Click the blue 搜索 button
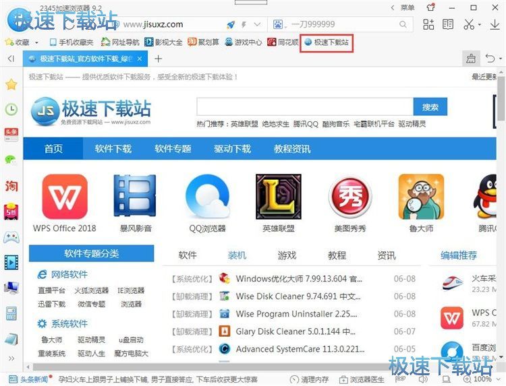 click(430, 106)
